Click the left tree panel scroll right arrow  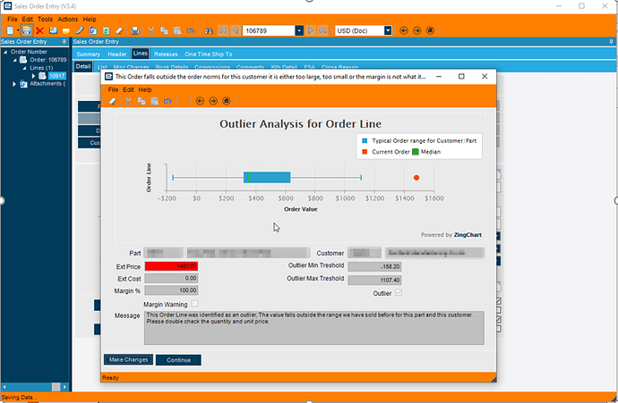65,387
